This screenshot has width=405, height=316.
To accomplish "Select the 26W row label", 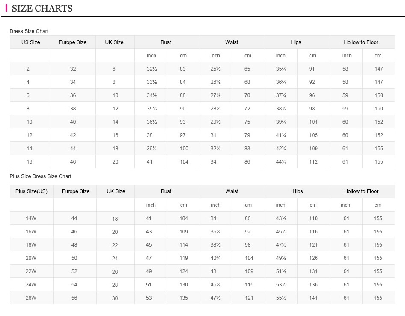I will (31, 298).
